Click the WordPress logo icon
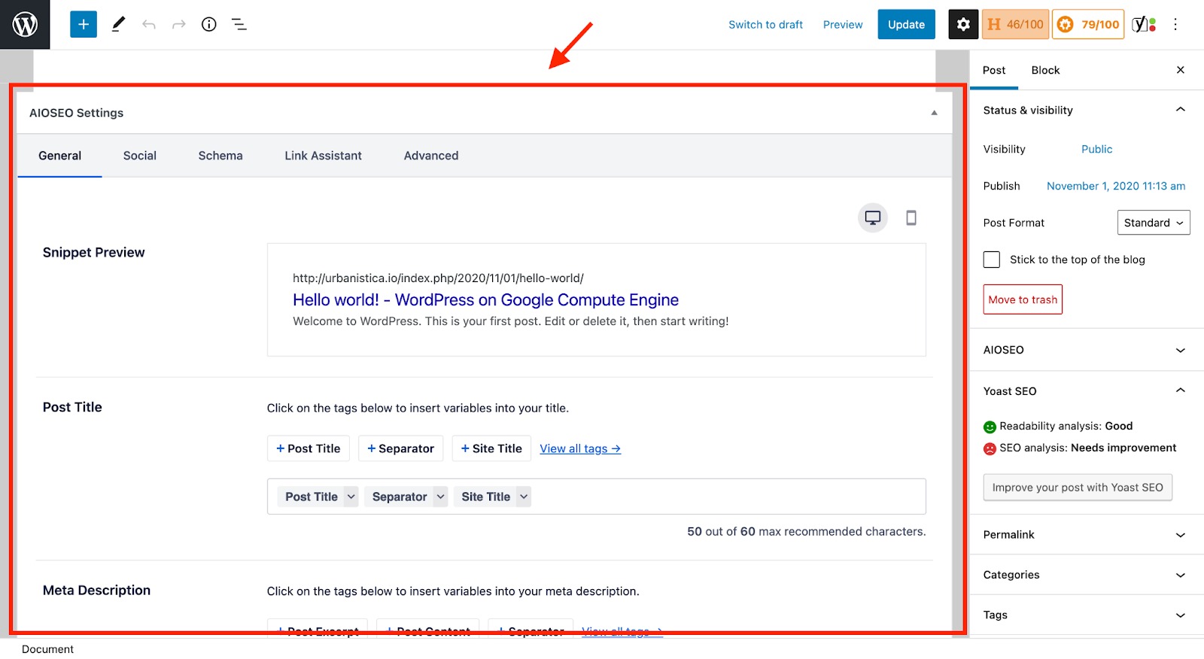 click(25, 25)
